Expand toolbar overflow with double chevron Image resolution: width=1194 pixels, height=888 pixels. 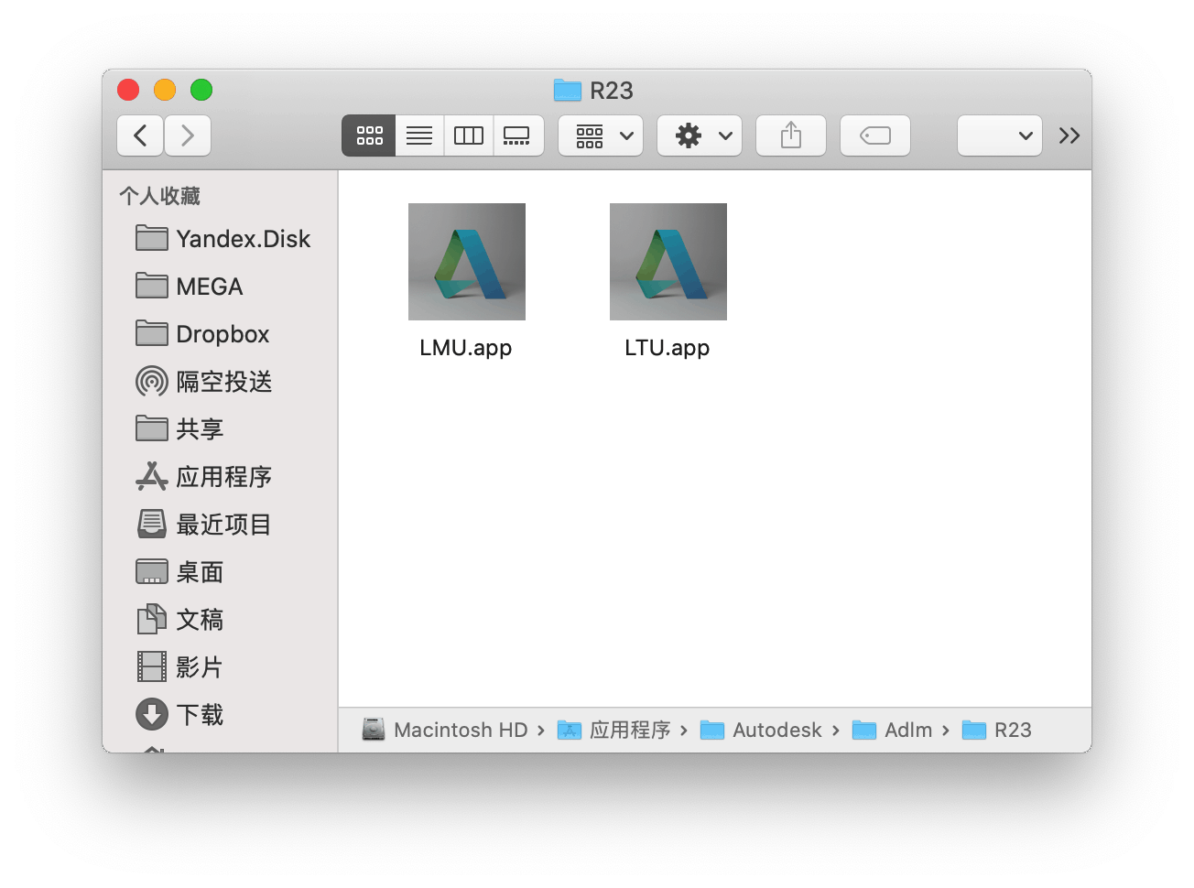(1069, 135)
